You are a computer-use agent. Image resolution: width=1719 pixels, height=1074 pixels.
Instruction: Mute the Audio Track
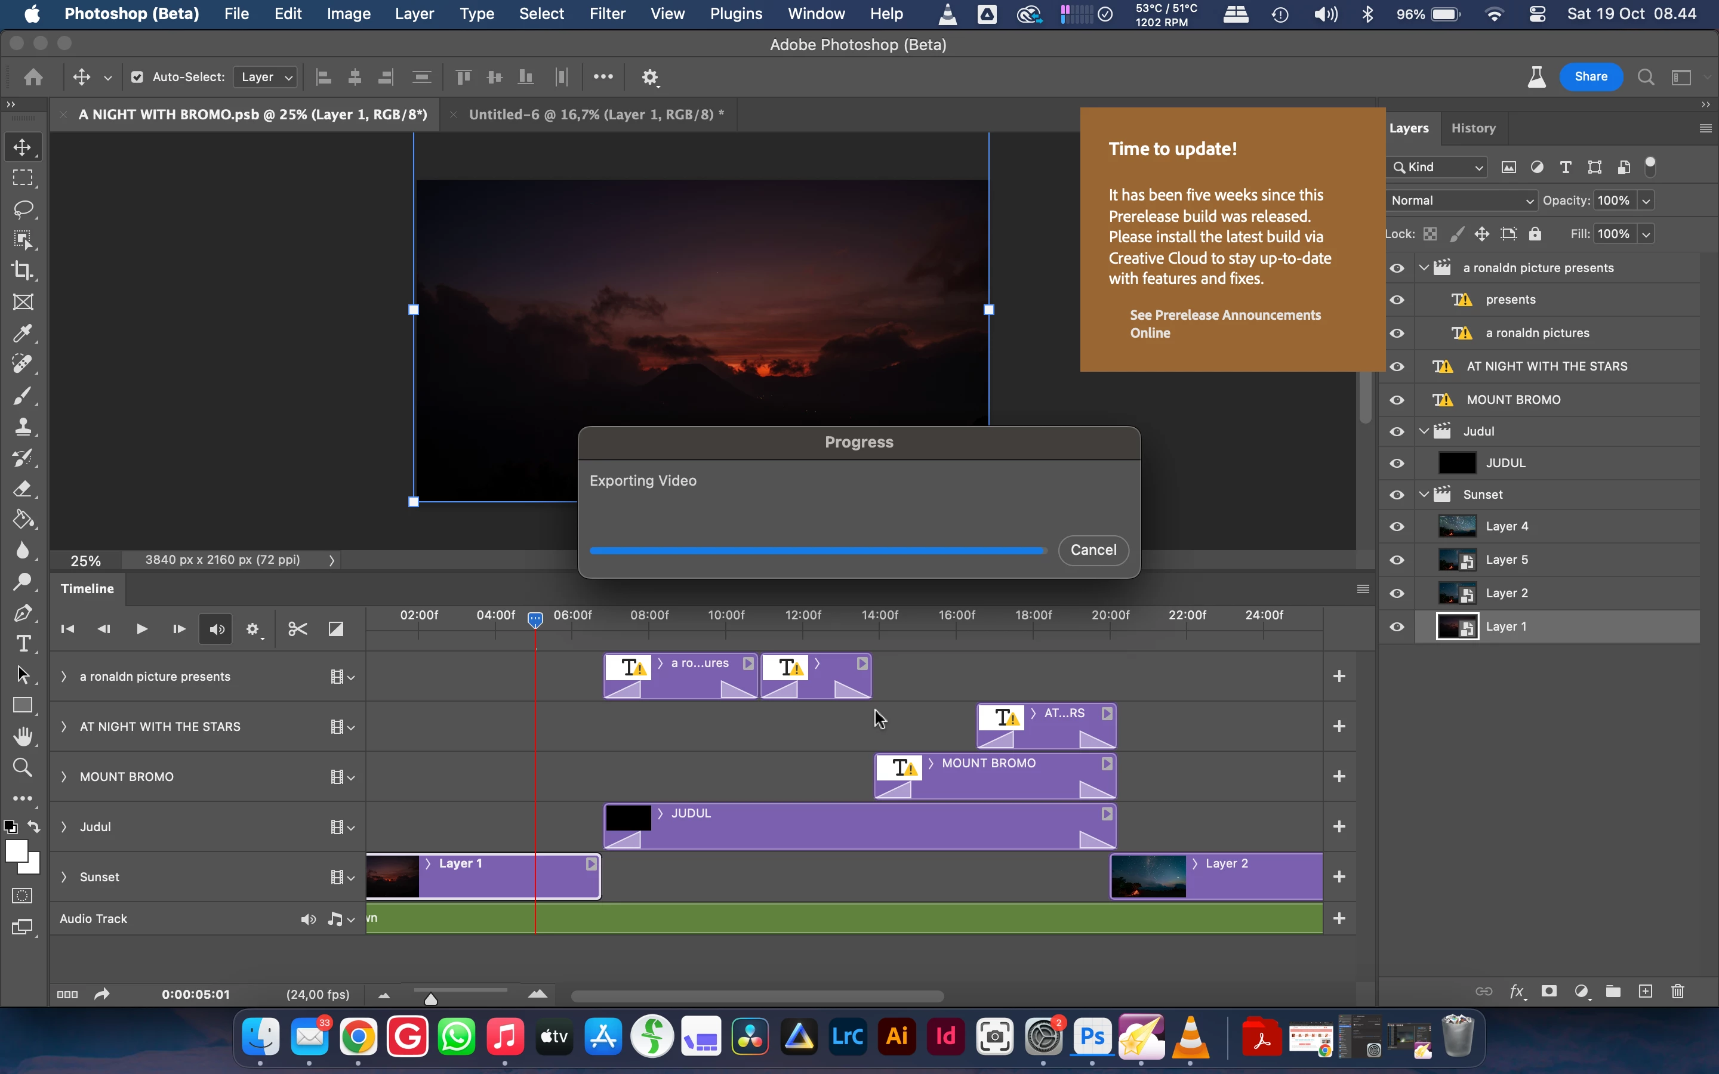307,919
